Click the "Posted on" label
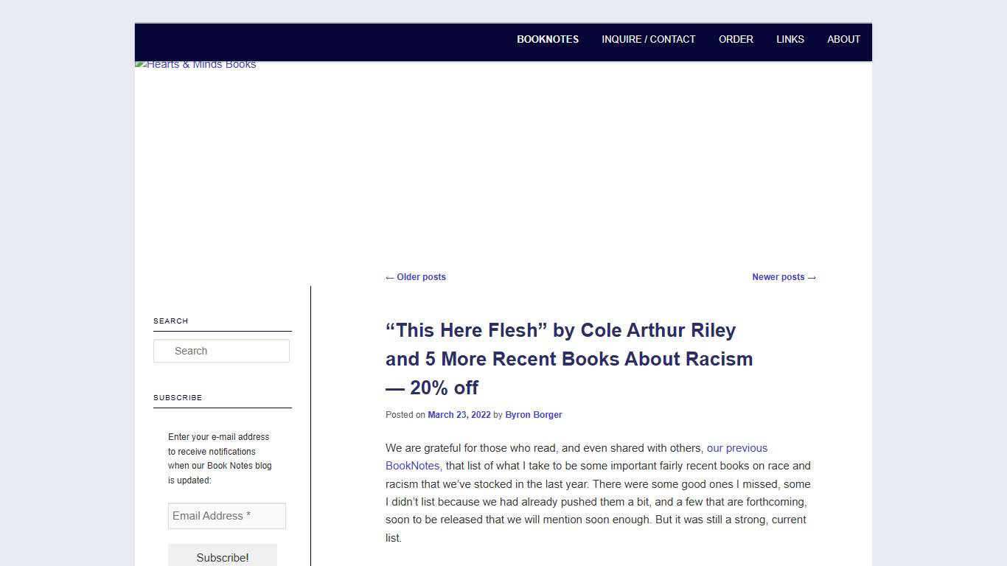The height and width of the screenshot is (566, 1007). [x=405, y=415]
